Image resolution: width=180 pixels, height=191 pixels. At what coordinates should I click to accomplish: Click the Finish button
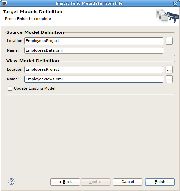tap(160, 182)
